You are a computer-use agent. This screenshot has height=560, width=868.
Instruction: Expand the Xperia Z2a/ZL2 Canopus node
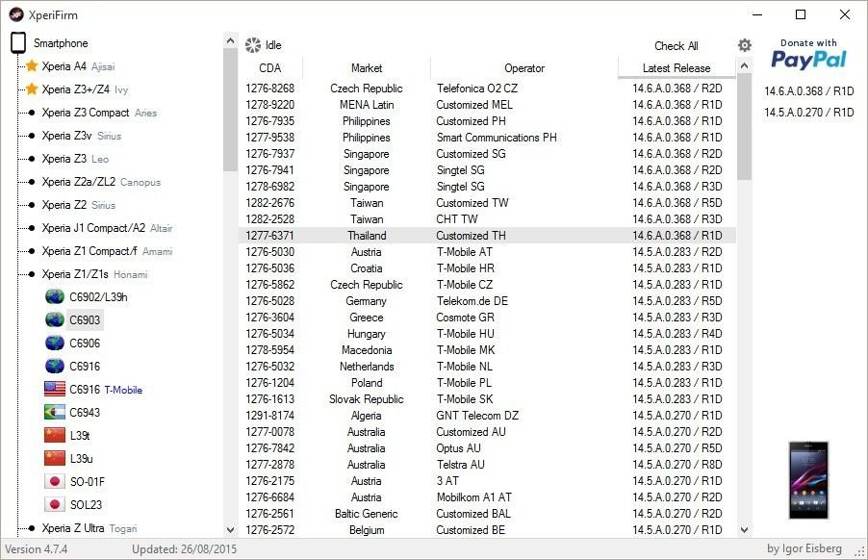pyautogui.click(x=32, y=182)
